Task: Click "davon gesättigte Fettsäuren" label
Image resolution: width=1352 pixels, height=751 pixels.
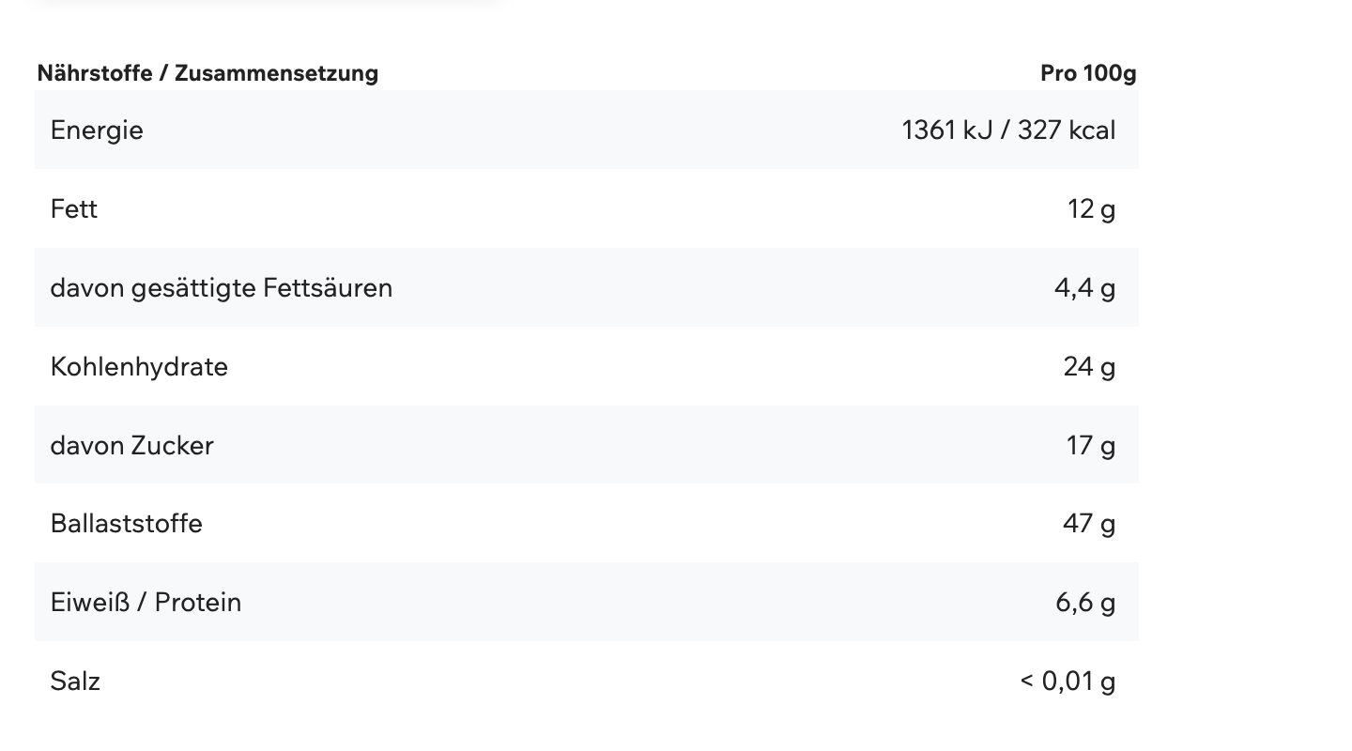Action: point(222,288)
